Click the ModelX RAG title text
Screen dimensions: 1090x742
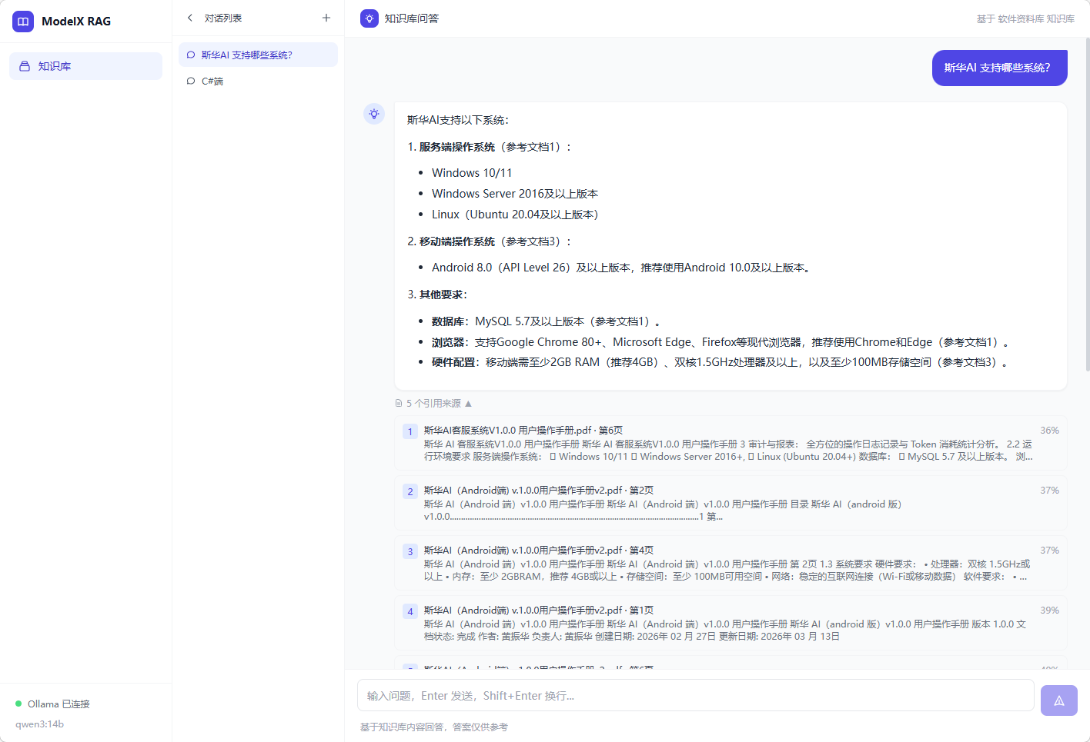(76, 21)
